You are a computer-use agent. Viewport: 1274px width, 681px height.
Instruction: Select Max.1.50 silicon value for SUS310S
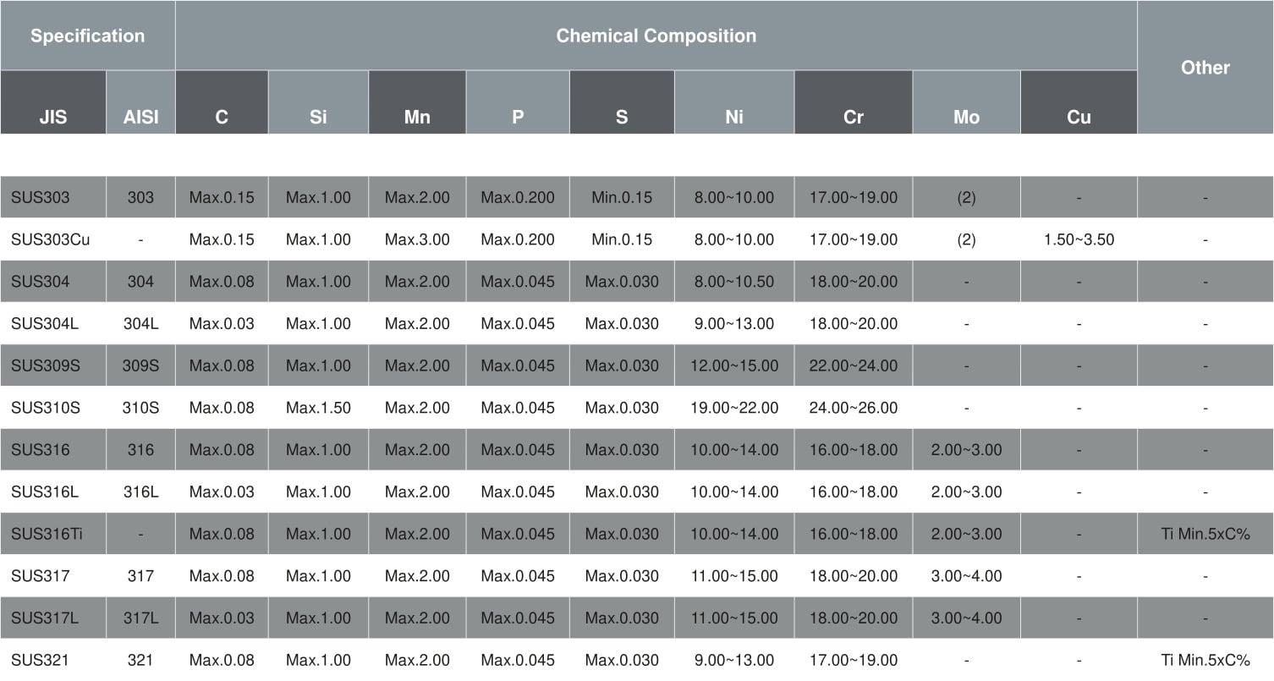click(x=318, y=408)
